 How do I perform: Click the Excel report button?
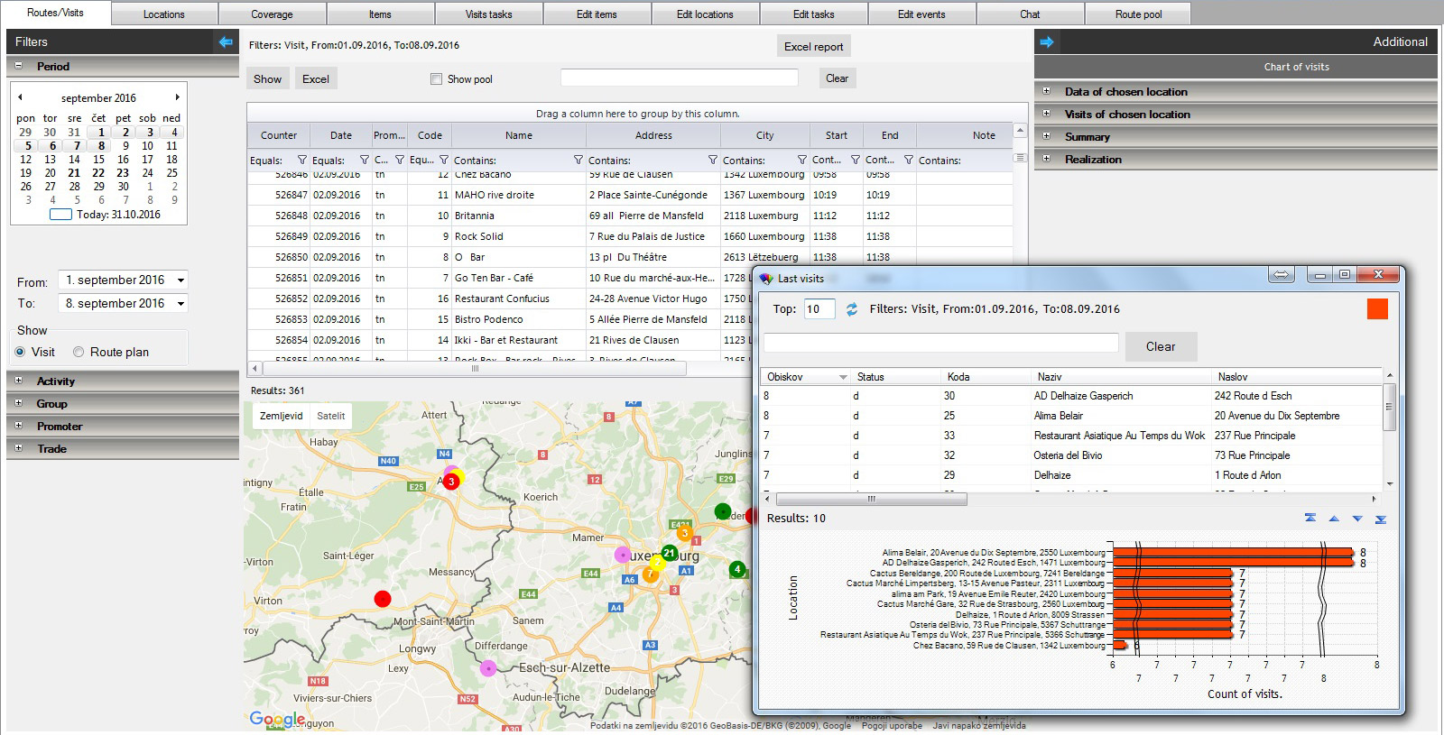[x=813, y=47]
